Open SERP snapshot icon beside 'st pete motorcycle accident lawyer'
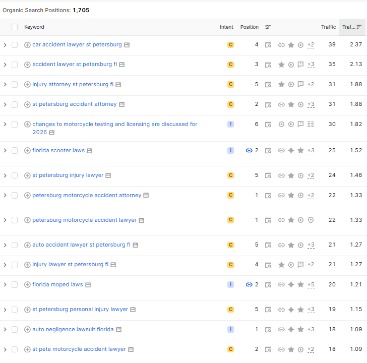The image size is (367, 363). tap(131, 349)
